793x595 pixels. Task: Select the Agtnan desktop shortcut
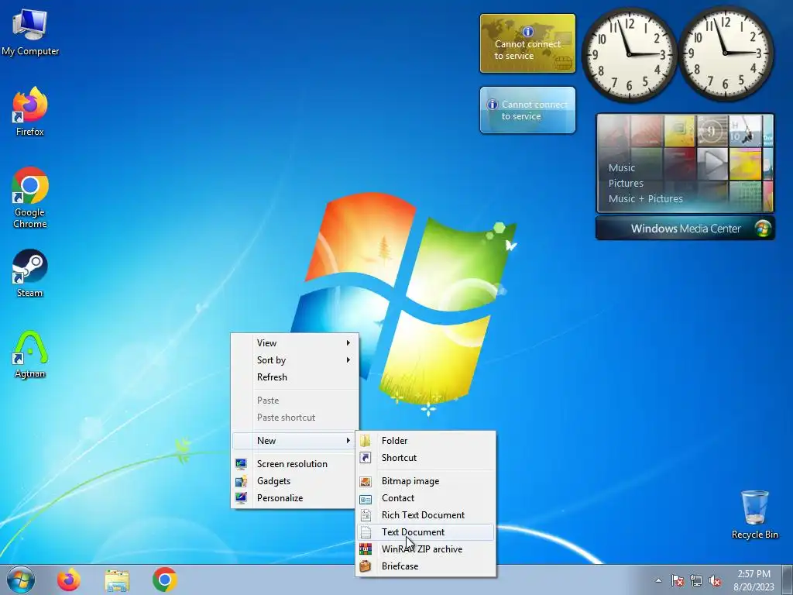pos(30,354)
